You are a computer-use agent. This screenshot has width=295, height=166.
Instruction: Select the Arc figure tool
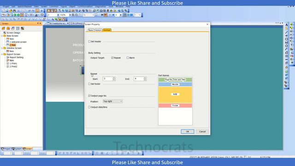click(286, 49)
